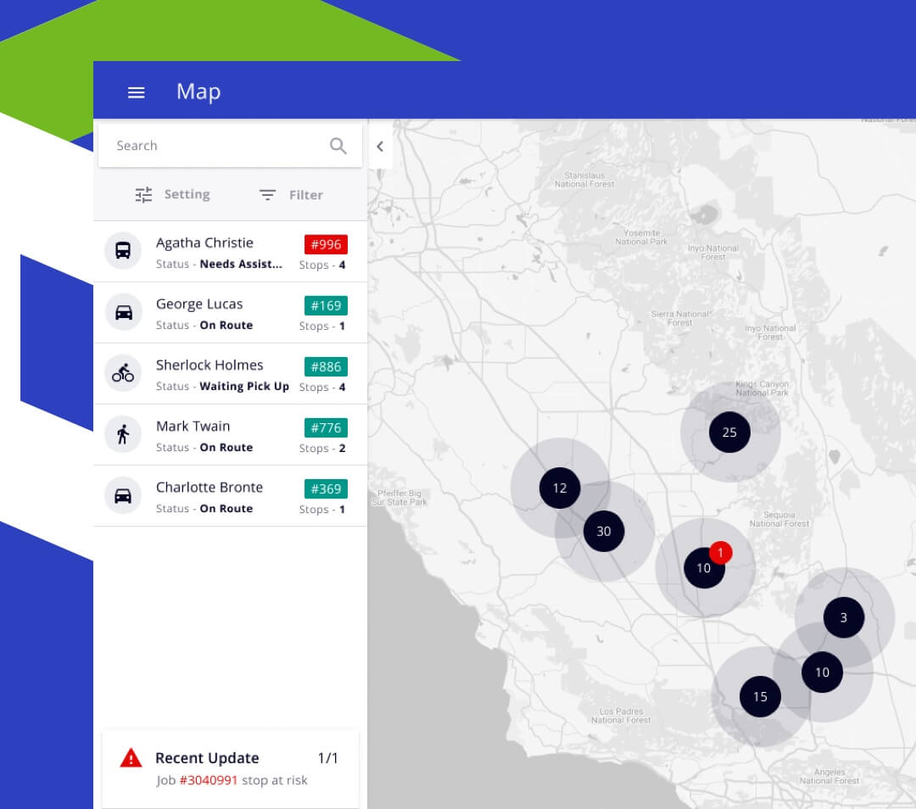The height and width of the screenshot is (809, 916).
Task: Click the walking person icon for Mark Twain
Action: (123, 434)
